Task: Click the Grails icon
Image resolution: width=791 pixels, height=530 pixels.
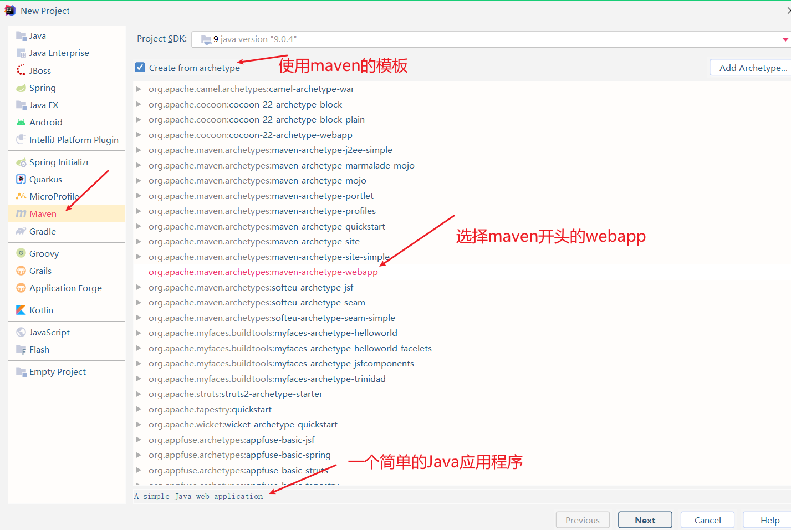Action: pyautogui.click(x=21, y=271)
